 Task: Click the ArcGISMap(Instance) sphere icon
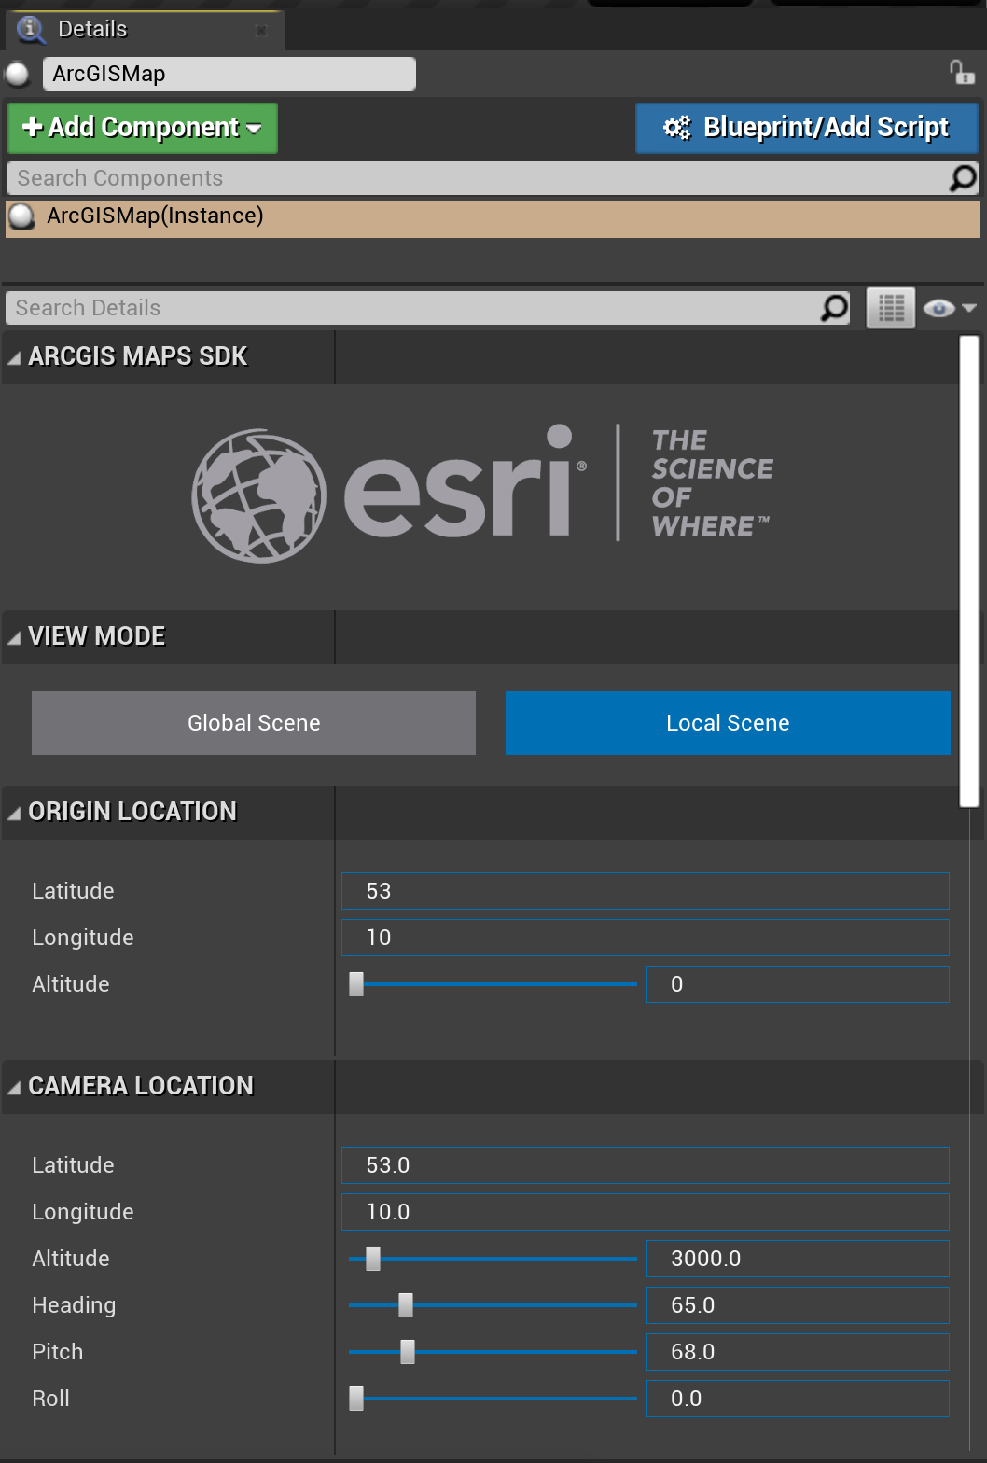[x=21, y=217]
